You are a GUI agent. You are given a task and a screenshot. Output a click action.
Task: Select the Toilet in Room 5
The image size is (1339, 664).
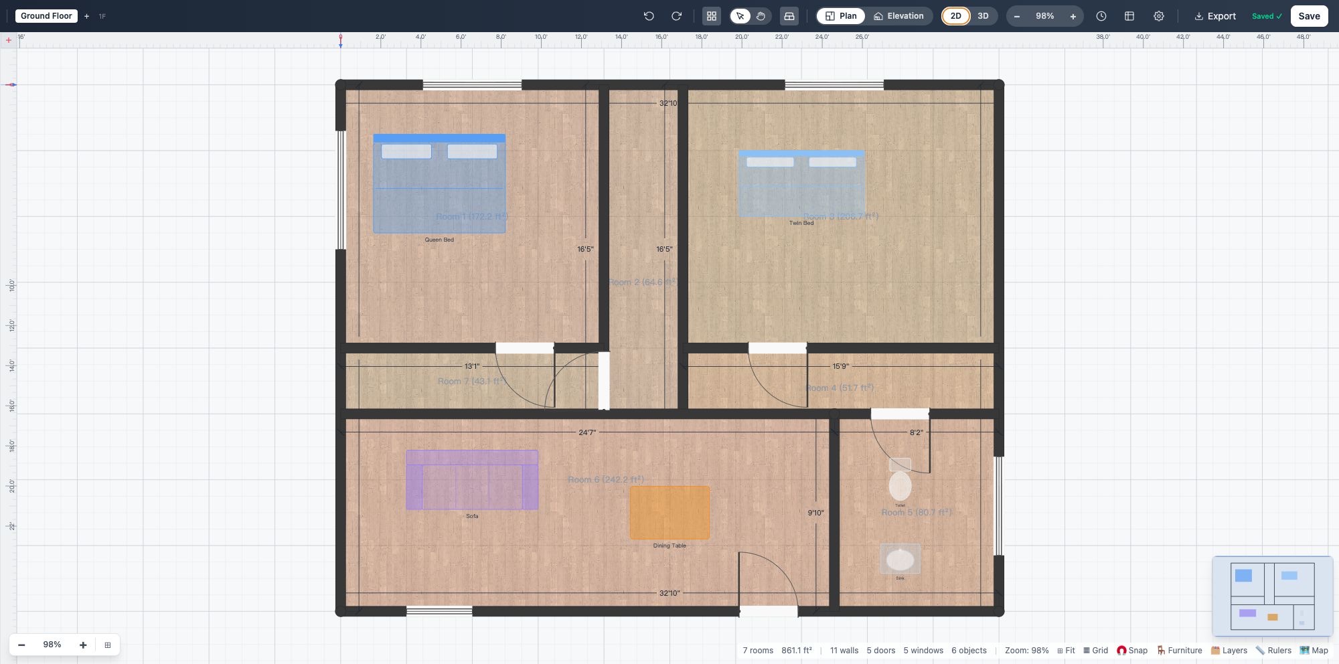point(900,480)
